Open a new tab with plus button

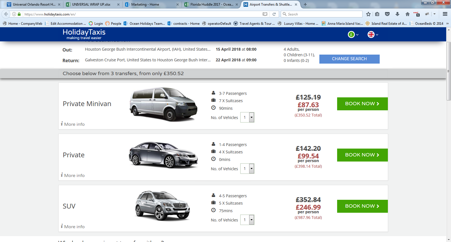pyautogui.click(x=305, y=5)
